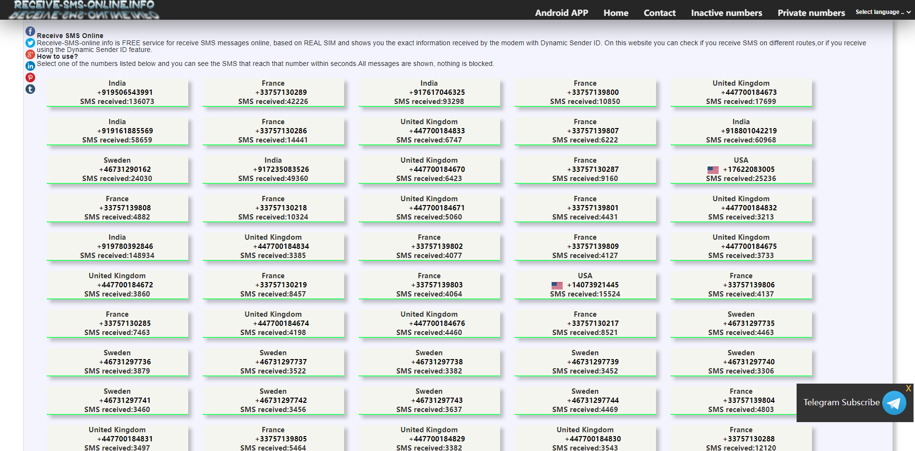
Task: Open the Select language dropdown
Action: click(x=883, y=12)
